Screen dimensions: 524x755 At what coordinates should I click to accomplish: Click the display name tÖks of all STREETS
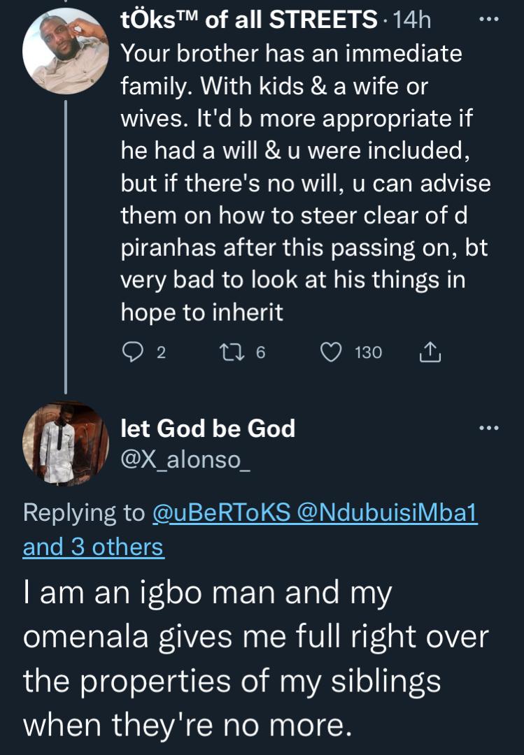click(x=249, y=21)
